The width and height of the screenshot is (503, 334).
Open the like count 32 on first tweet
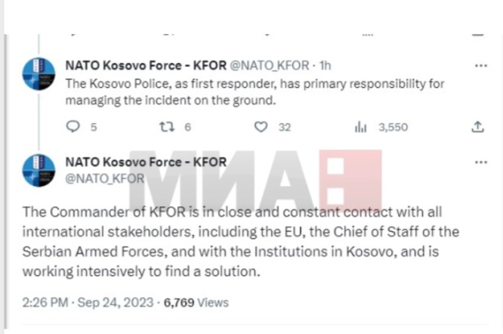pyautogui.click(x=285, y=127)
